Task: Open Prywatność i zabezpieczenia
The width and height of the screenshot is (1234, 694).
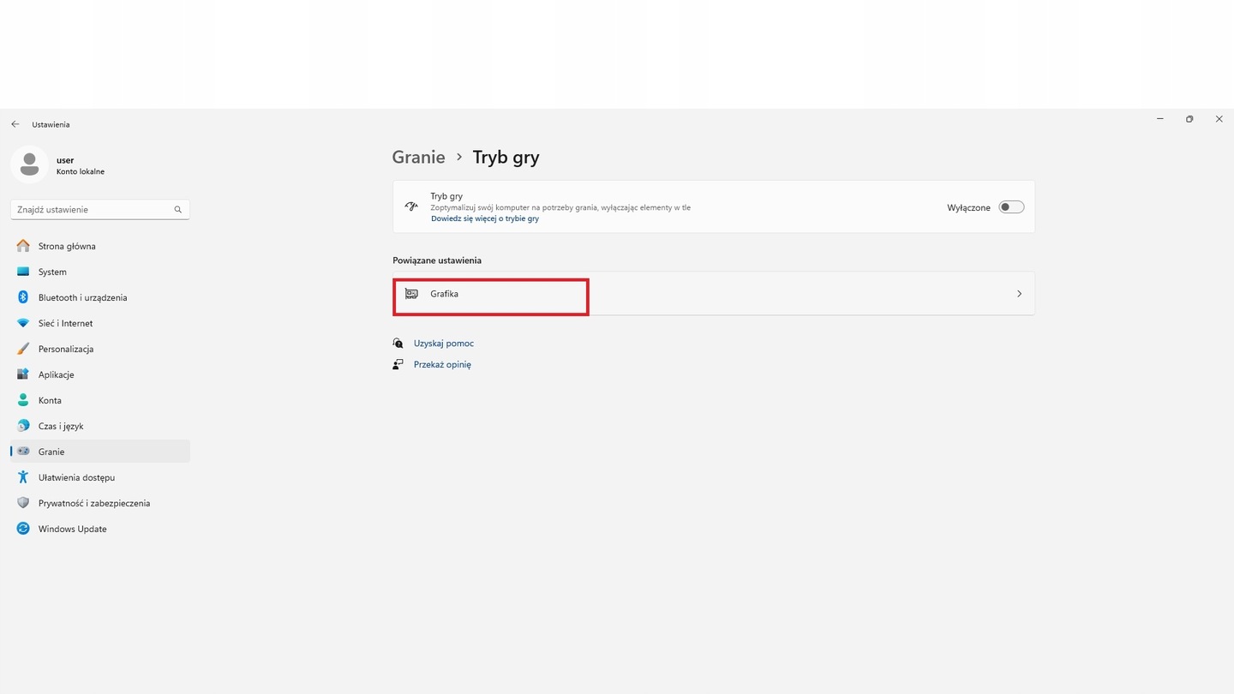Action: 100,503
